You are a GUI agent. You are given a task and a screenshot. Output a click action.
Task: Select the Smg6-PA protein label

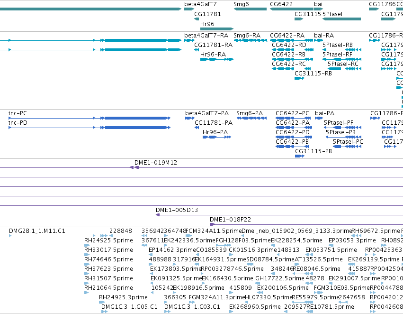point(250,113)
